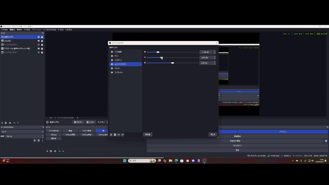Click the 録画開始 button
This screenshot has height=185, width=329.
point(237,136)
